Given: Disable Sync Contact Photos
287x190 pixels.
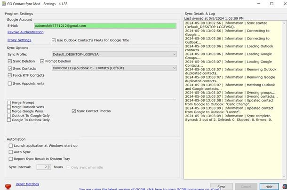Looking at the screenshot, I should click(74, 111).
